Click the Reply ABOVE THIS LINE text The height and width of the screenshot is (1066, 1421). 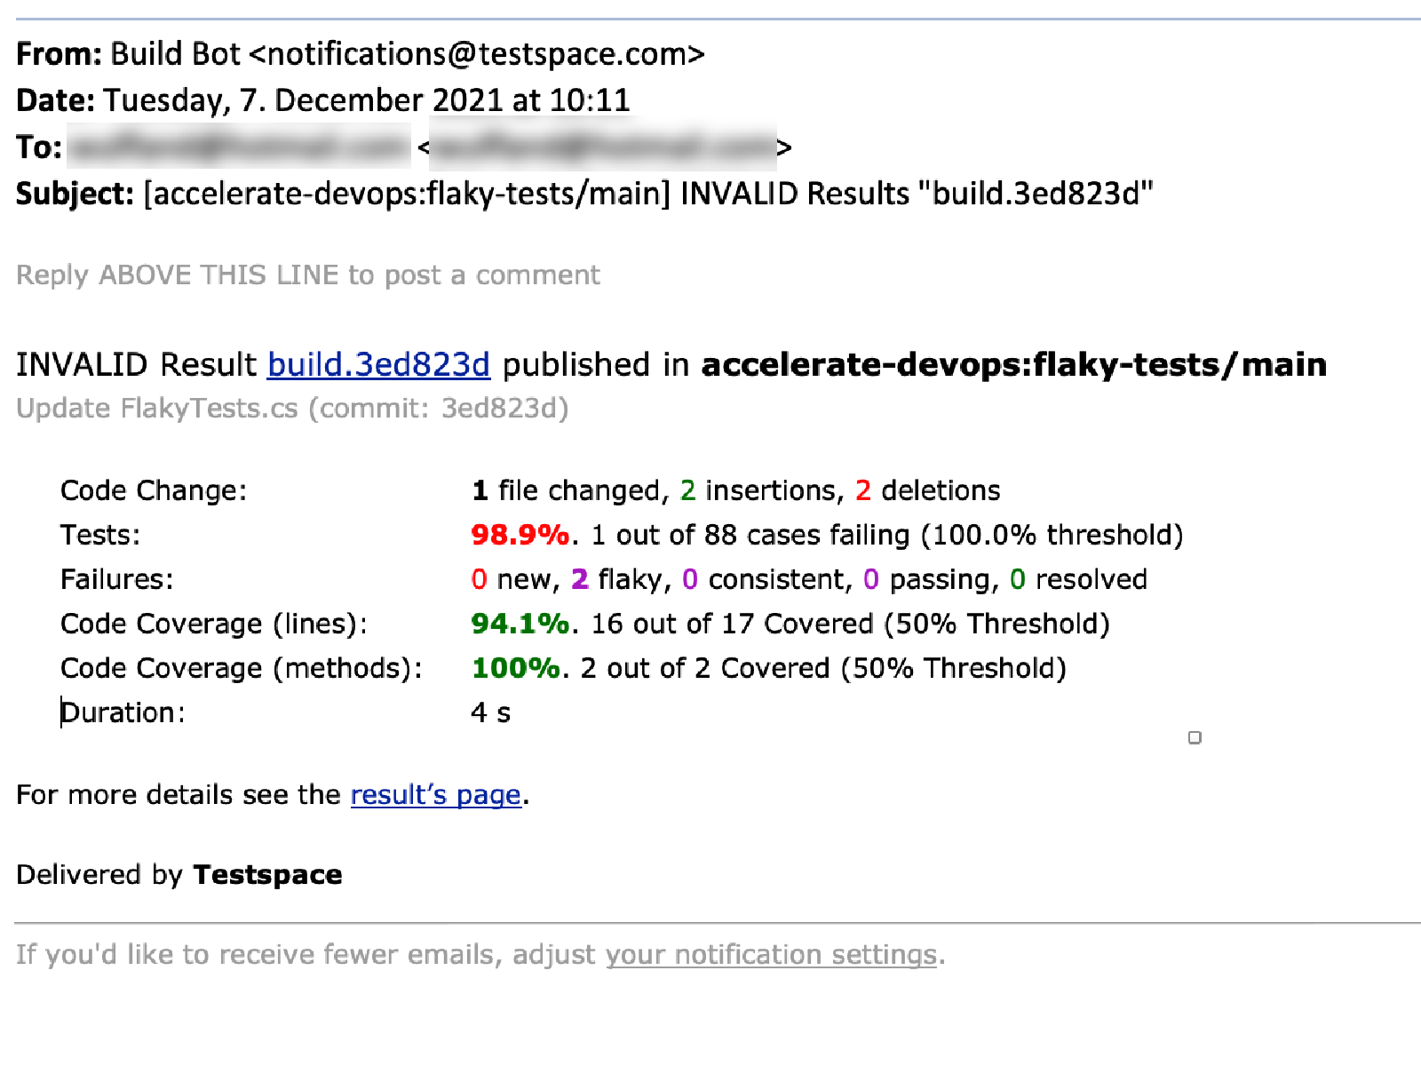[x=308, y=275]
